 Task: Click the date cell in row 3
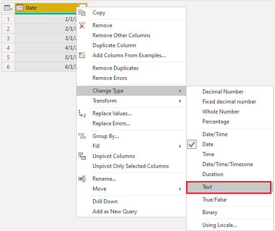(45, 38)
